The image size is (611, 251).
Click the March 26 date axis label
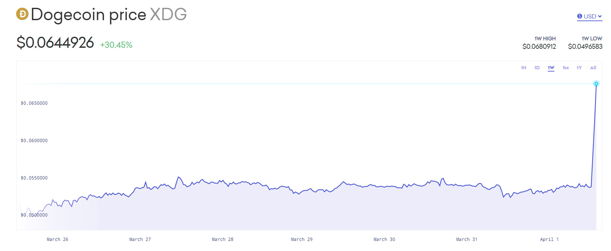(x=57, y=239)
